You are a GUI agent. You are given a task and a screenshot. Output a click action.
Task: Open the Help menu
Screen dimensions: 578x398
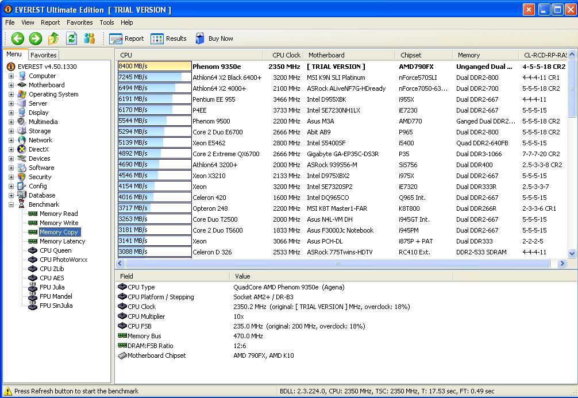point(127,22)
